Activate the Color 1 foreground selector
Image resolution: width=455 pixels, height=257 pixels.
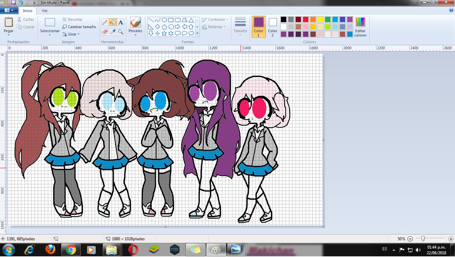click(x=258, y=27)
